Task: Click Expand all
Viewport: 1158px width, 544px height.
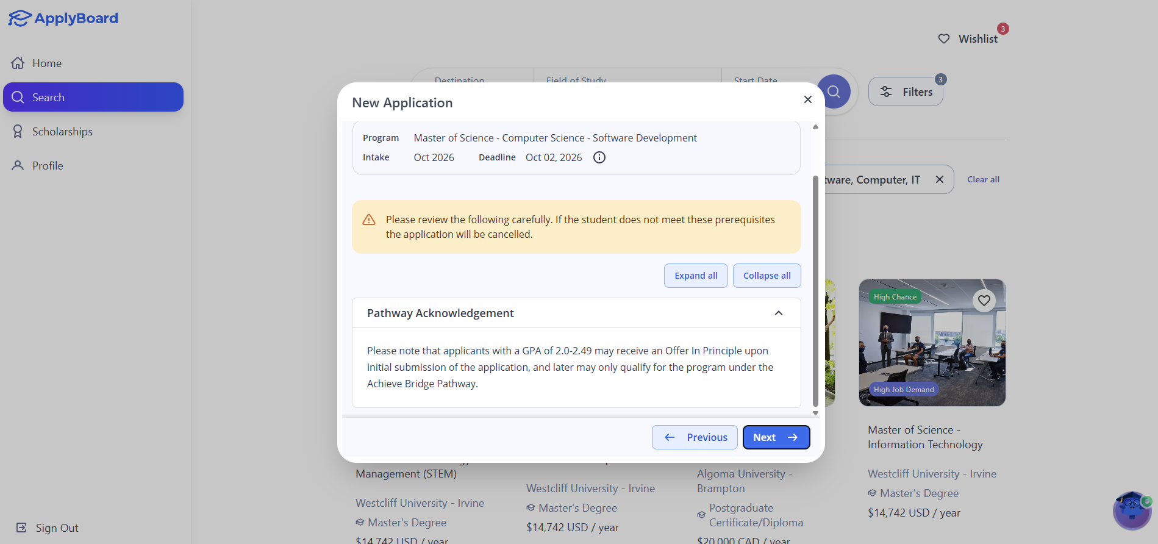Action: [696, 276]
